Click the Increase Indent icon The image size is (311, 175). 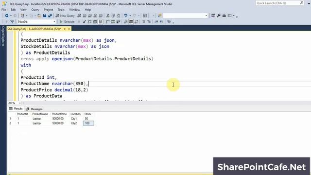161,21
